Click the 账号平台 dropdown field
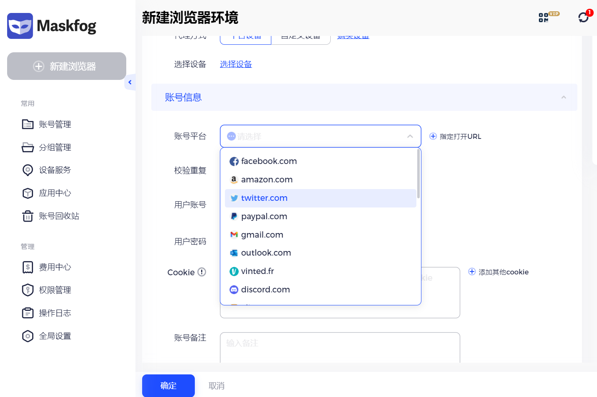 320,136
